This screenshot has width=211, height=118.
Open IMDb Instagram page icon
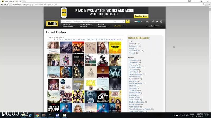(x=161, y=22)
